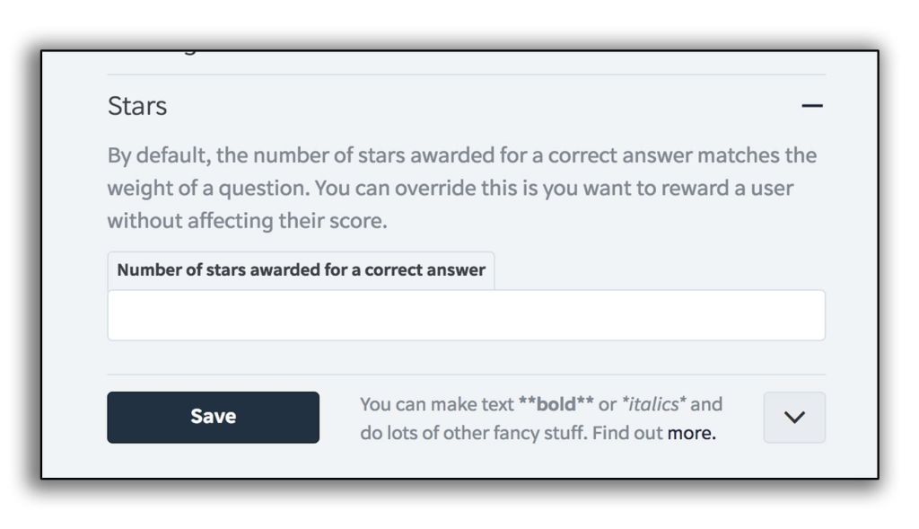This screenshot has width=919, height=529.
Task: Collapse the Stars section with the minus icon
Action: [x=811, y=106]
